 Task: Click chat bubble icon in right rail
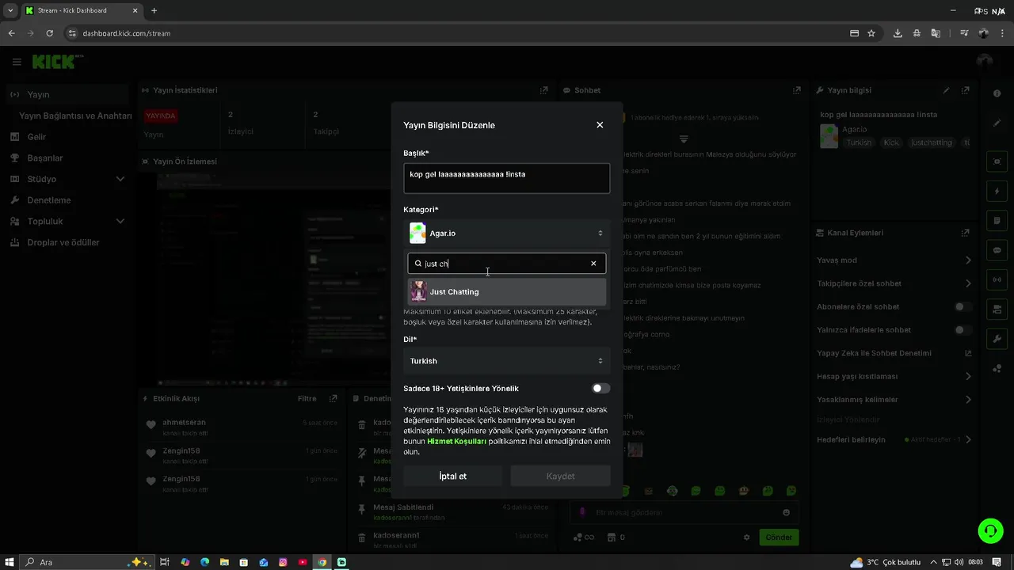pyautogui.click(x=997, y=250)
